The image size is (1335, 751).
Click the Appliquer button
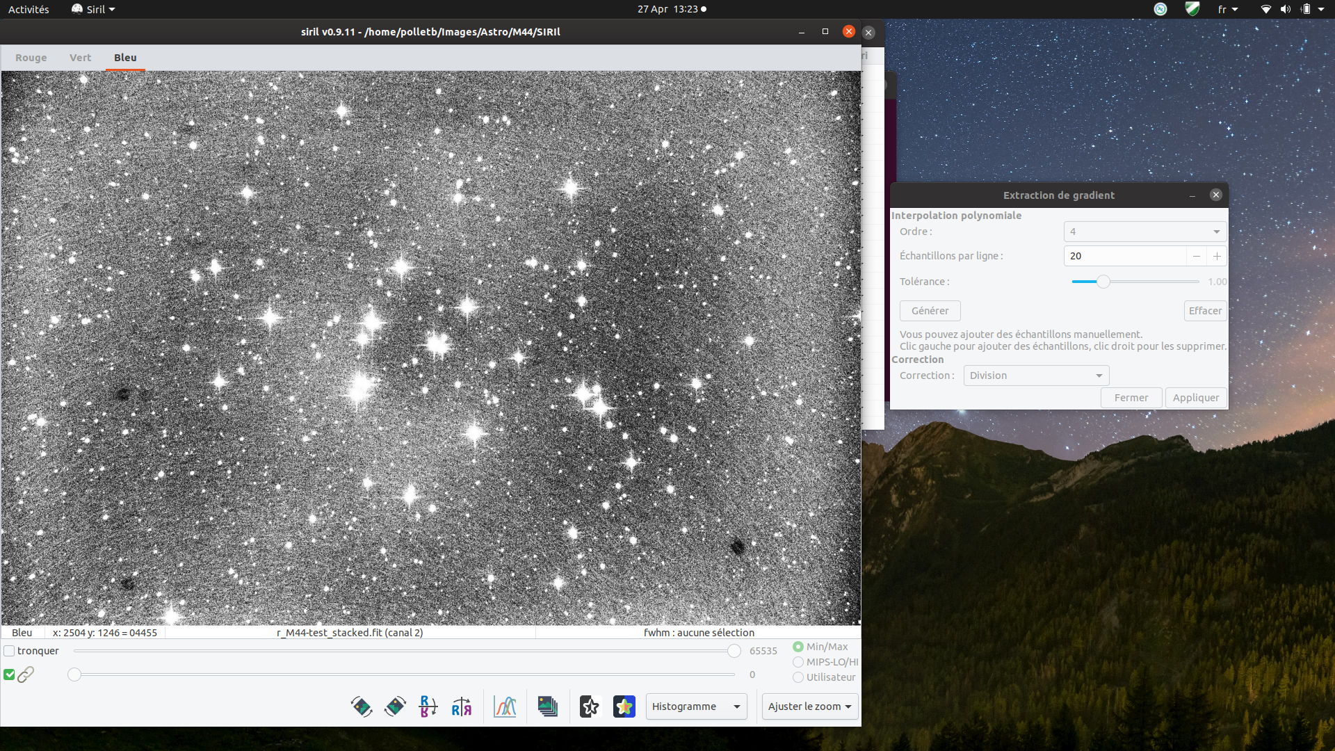[x=1195, y=398]
